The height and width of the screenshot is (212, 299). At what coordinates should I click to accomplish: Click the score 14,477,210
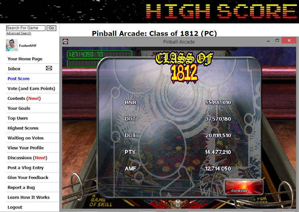pos(218,152)
